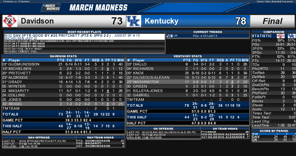Select the Current Trends panel header
Screen dimensions: 296x156
point(208,32)
